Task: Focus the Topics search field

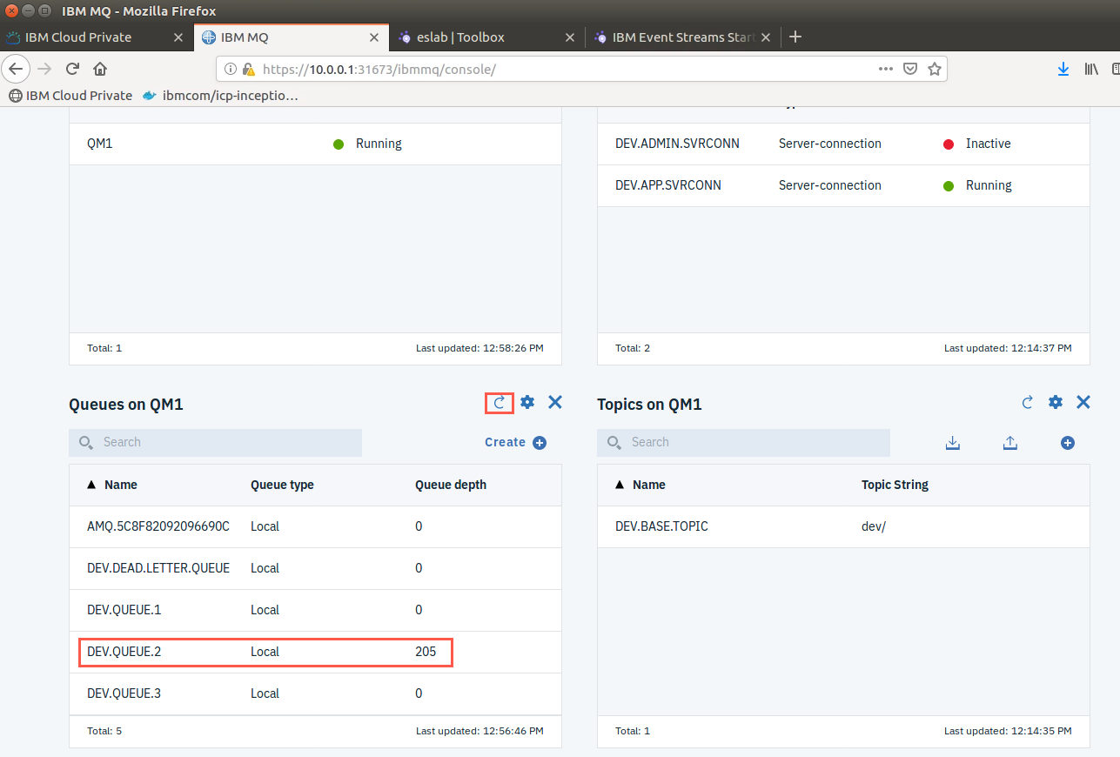Action: pos(744,442)
